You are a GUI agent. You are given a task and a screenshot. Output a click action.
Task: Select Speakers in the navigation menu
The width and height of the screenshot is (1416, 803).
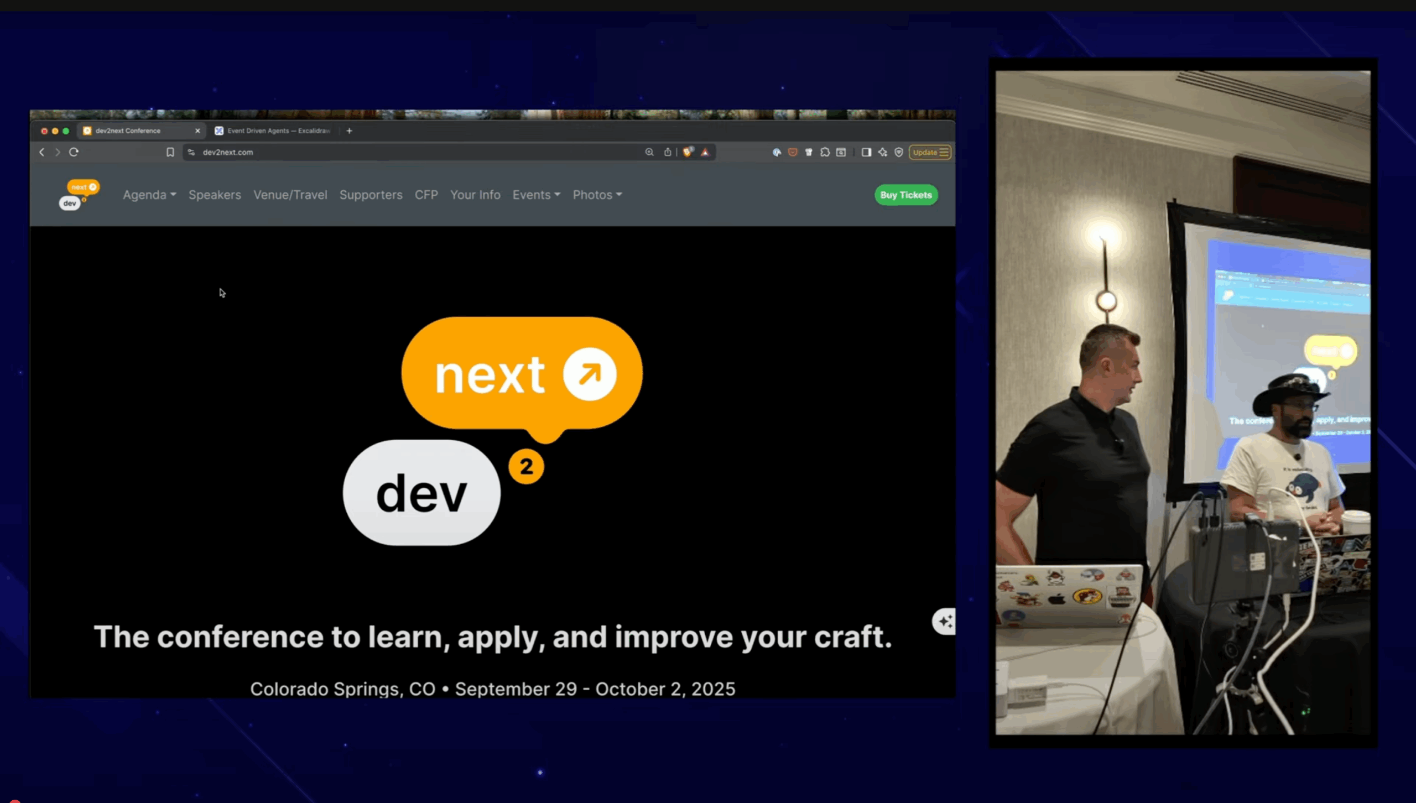(x=215, y=195)
